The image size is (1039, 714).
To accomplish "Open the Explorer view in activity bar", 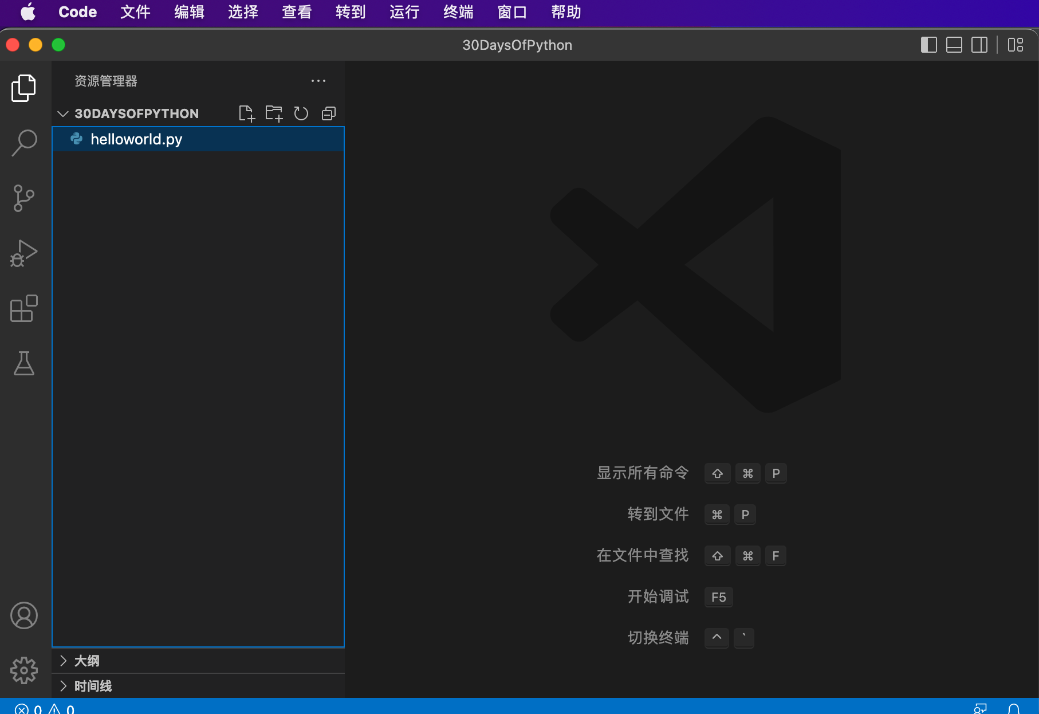I will (24, 88).
